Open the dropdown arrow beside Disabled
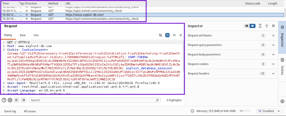The width and height of the screenshot is (286, 116). tap(279, 111)
